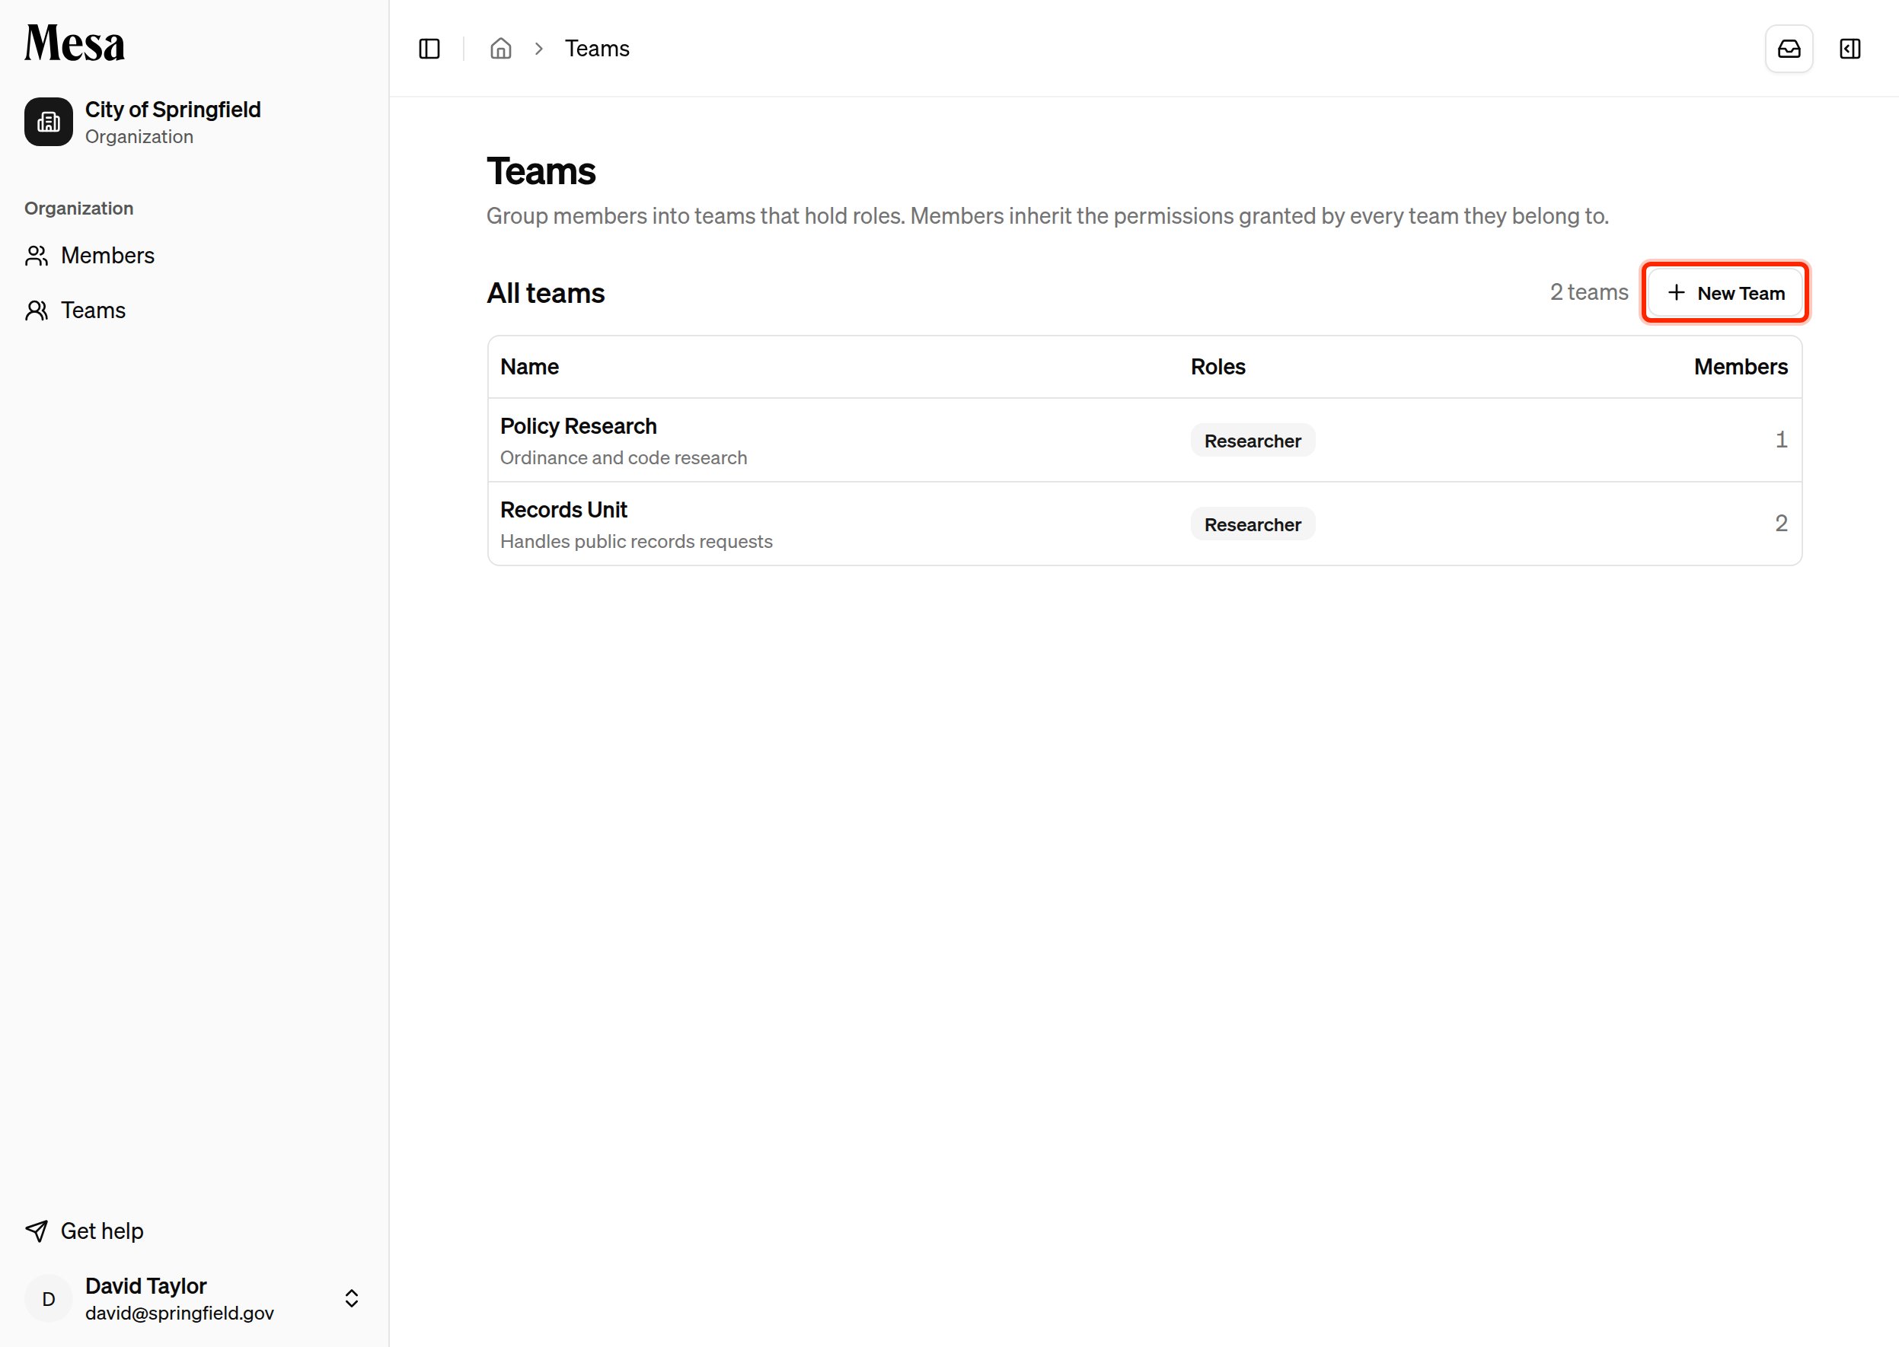Click member count 2 for Records Unit
1899x1347 pixels.
click(x=1781, y=524)
